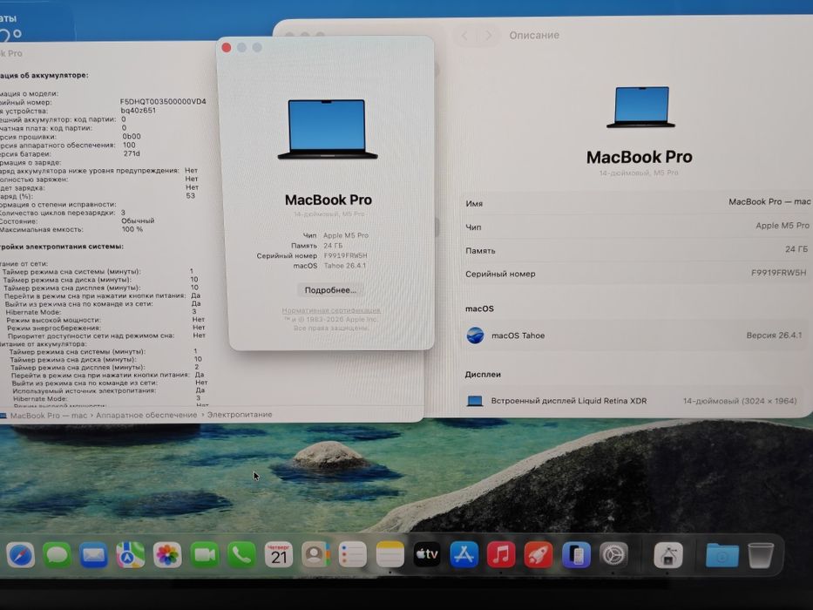Click Состояние: Обычный line

[x=77, y=221]
